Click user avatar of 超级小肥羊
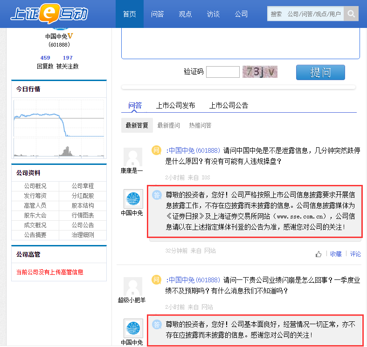The image size is (367, 347). (132, 286)
